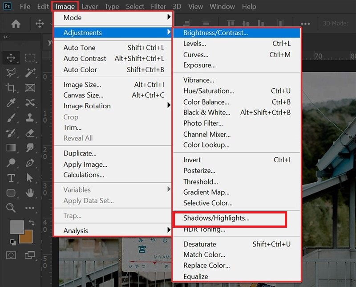Open the Layer menu
This screenshot has width=356, height=287.
pyautogui.click(x=90, y=6)
